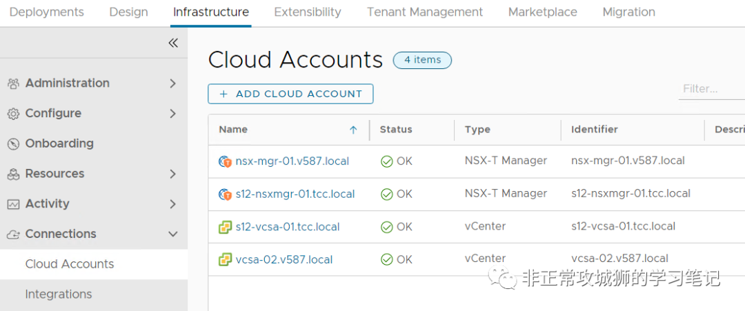Viewport: 745px width, 311px height.
Task: Click the vCenter icon beside s12-vcsa-01.tcc.local
Action: click(225, 227)
